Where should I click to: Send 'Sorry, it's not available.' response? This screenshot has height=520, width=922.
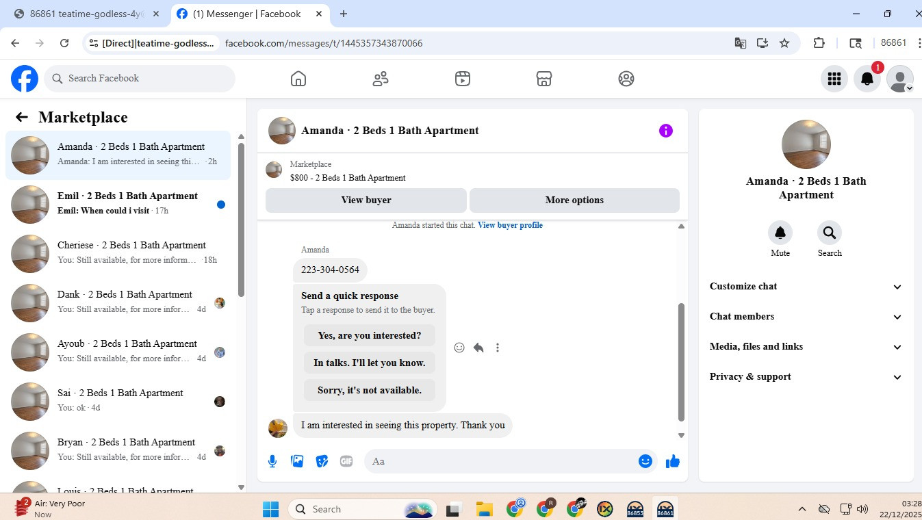point(370,390)
